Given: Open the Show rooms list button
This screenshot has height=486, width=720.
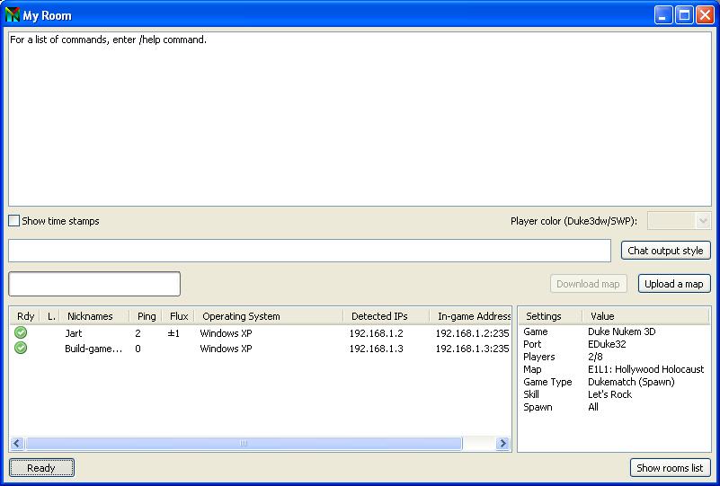Looking at the screenshot, I should point(671,468).
